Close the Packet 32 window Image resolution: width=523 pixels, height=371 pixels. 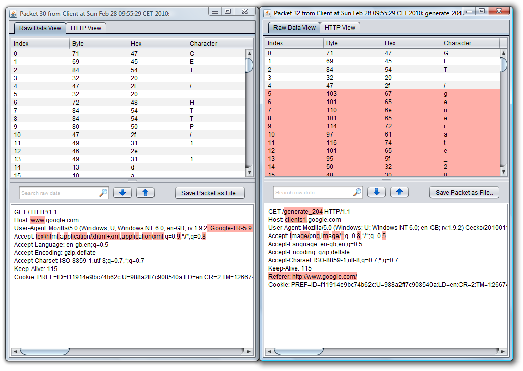[x=499, y=11]
